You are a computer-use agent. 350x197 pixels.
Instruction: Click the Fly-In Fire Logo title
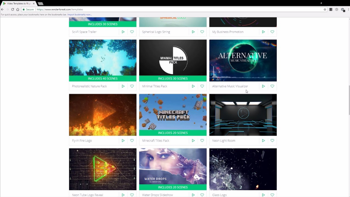82,141
